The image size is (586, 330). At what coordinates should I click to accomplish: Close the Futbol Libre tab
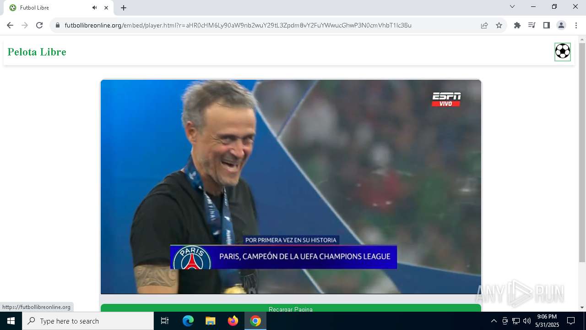click(x=106, y=8)
